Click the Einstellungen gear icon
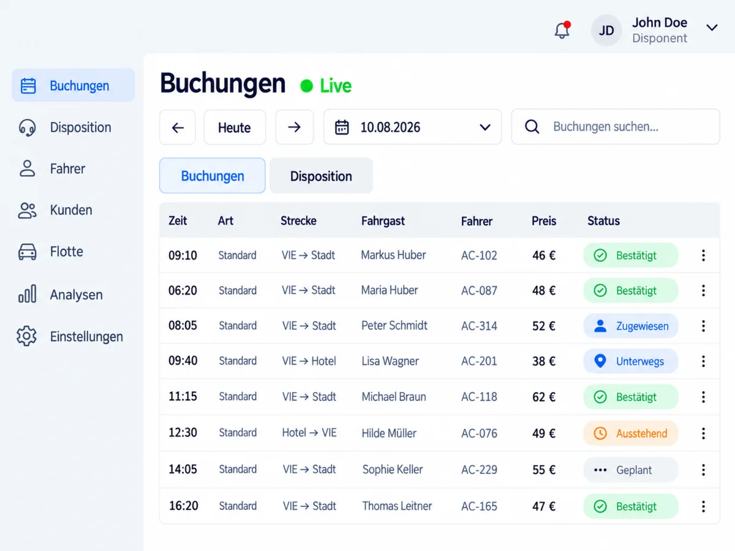 (27, 336)
